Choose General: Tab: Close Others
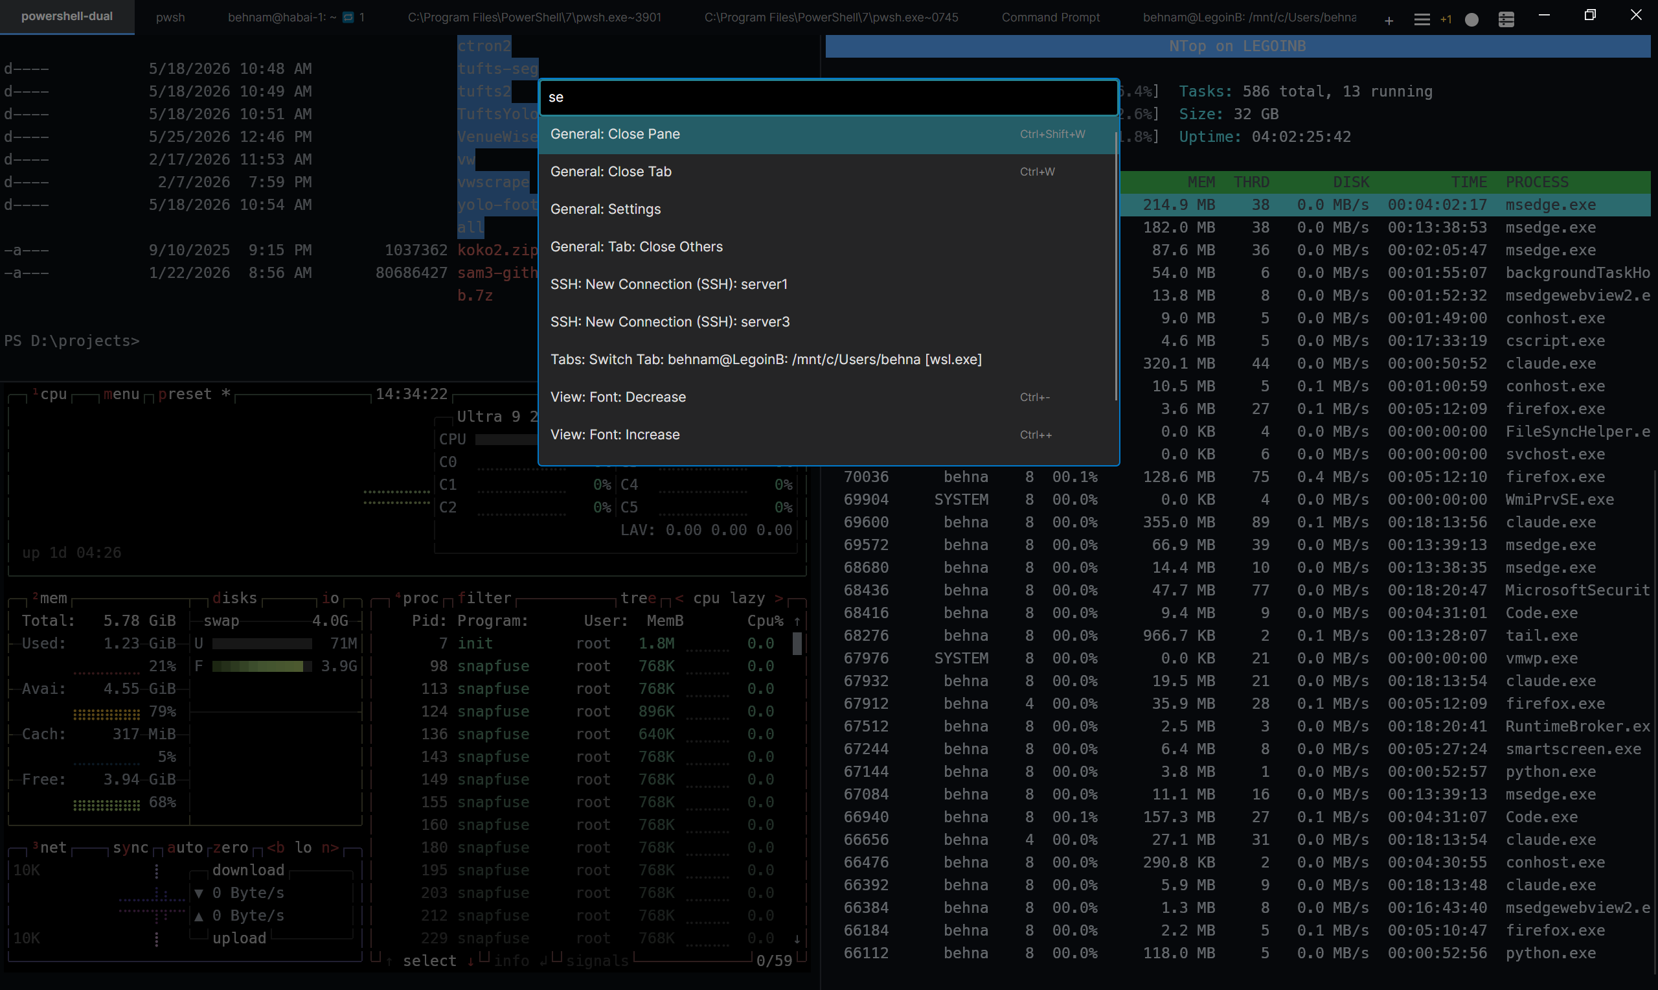1658x990 pixels. (x=826, y=247)
